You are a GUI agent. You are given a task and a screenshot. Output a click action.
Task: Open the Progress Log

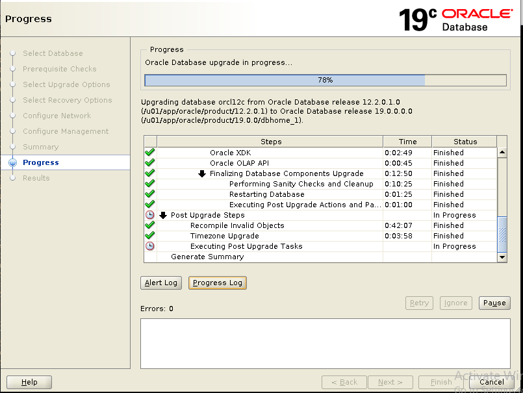[218, 283]
